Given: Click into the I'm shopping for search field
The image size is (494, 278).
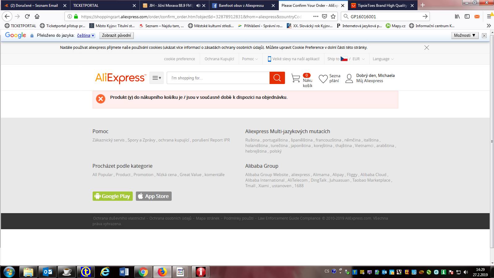Looking at the screenshot, I should (x=218, y=78).
